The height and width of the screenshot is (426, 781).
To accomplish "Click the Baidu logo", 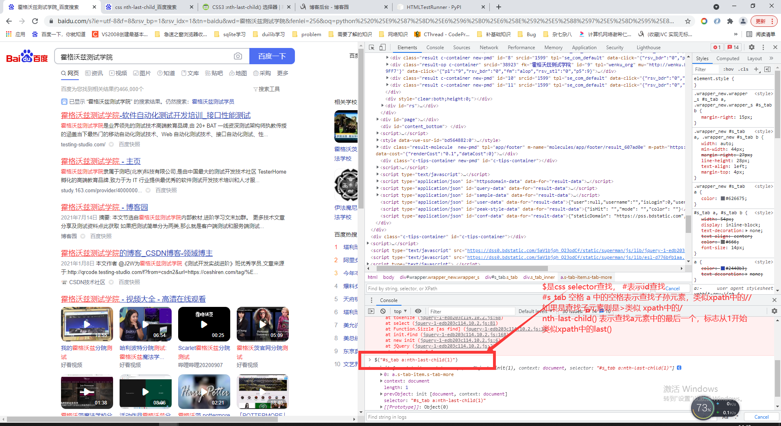I will pos(27,57).
